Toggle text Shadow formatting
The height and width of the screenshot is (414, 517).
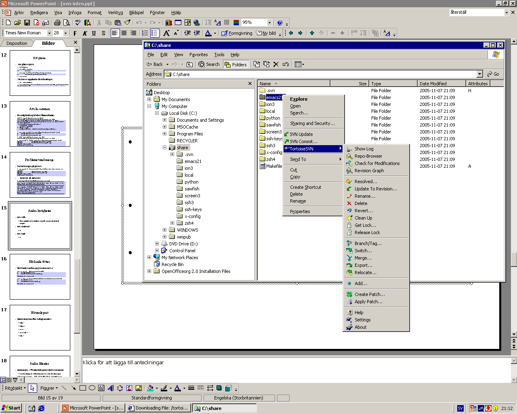pos(103,33)
